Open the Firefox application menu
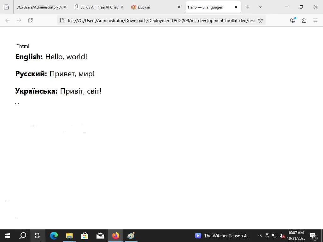Image resolution: width=323 pixels, height=242 pixels. [x=315, y=20]
